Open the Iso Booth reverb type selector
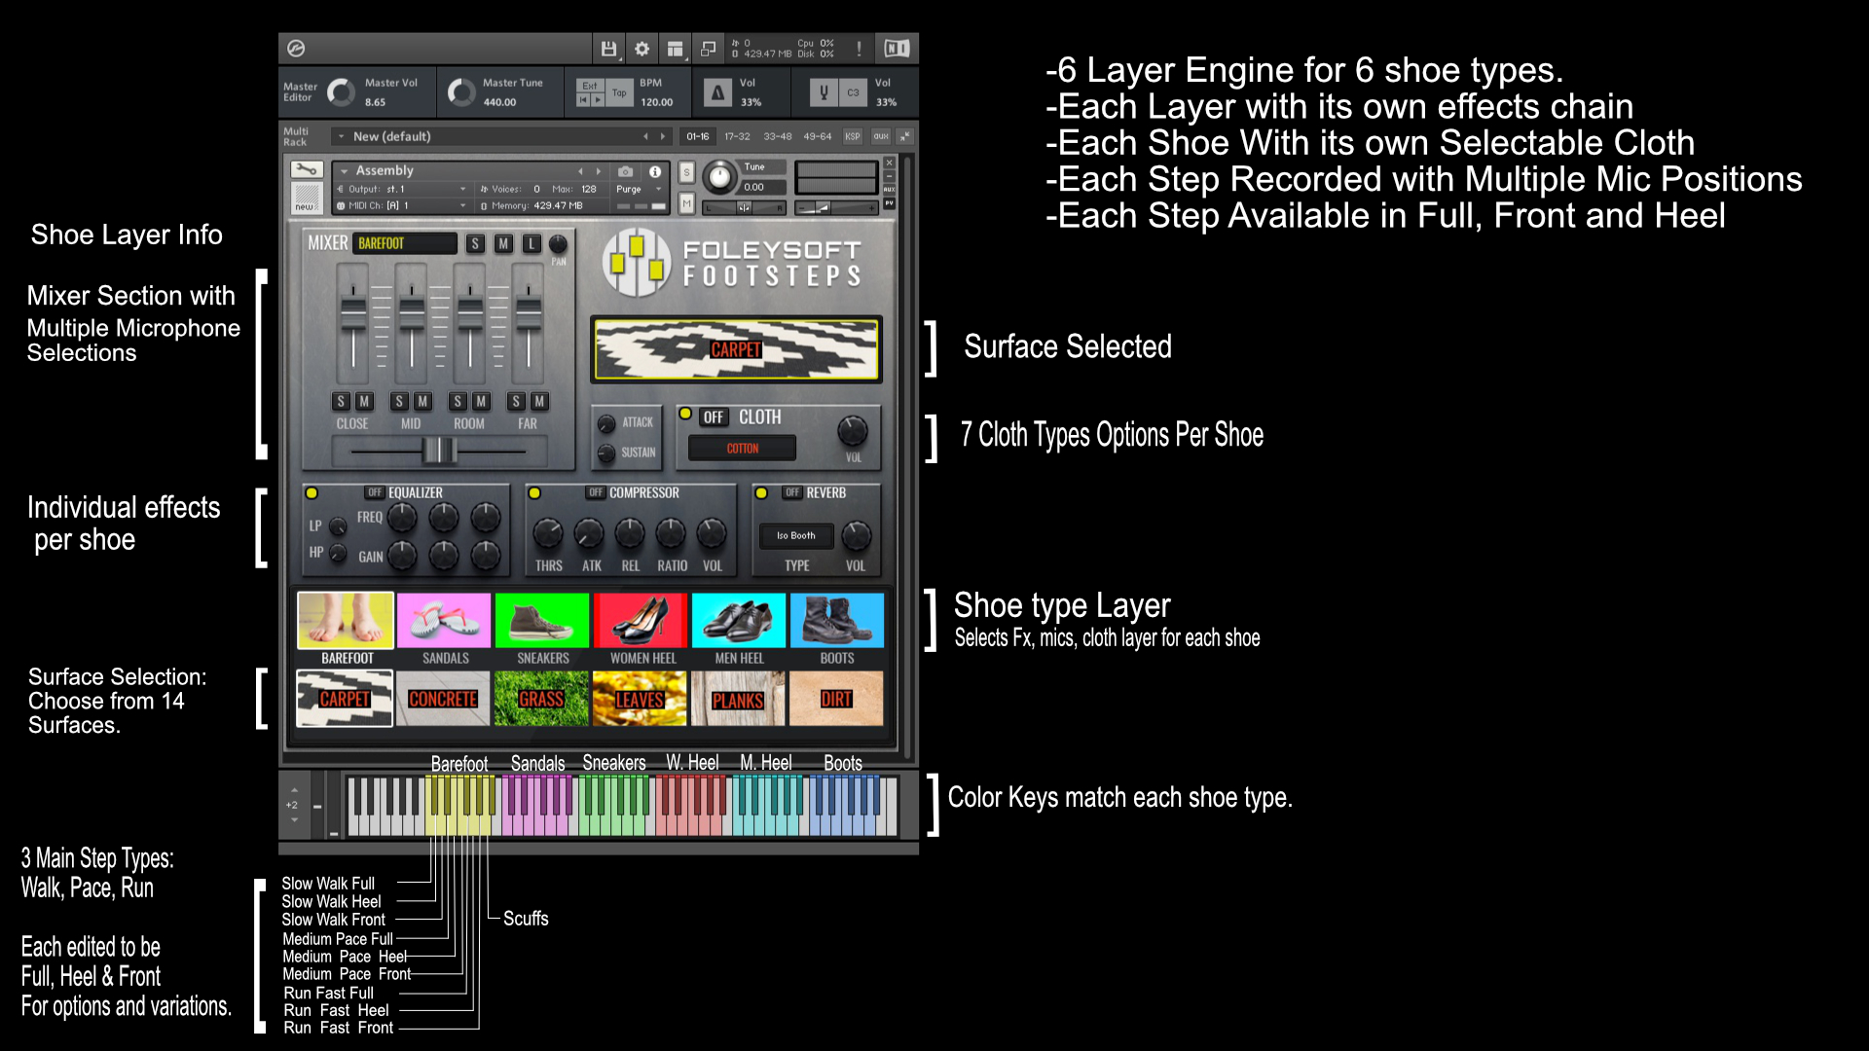Image resolution: width=1869 pixels, height=1051 pixels. coord(796,536)
